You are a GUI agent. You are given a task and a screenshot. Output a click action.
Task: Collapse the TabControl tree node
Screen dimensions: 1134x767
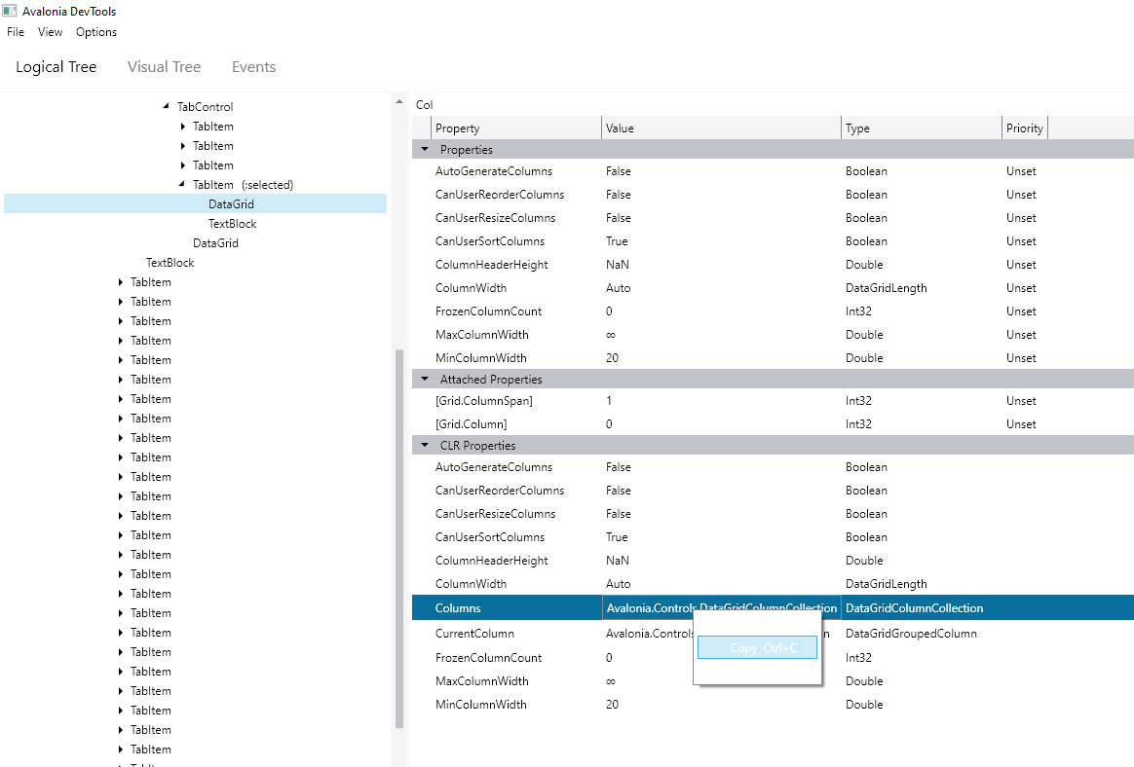(x=164, y=106)
